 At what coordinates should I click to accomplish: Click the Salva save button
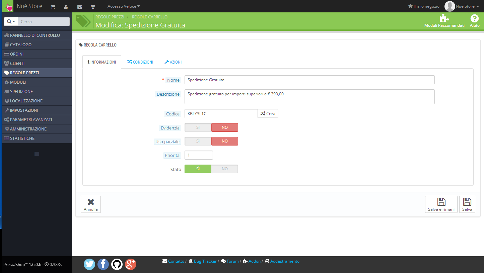(x=467, y=204)
